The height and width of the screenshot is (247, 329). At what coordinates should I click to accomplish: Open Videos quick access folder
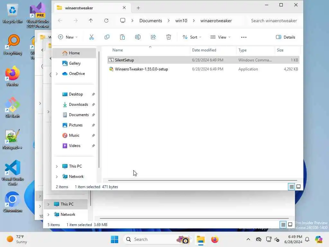pos(74,146)
